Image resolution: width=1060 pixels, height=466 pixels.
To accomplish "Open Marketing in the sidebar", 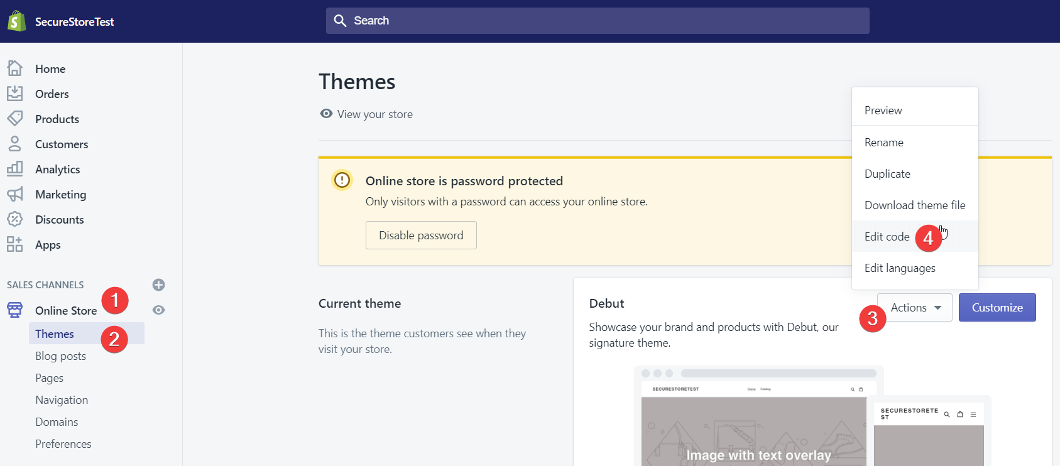I will (61, 195).
